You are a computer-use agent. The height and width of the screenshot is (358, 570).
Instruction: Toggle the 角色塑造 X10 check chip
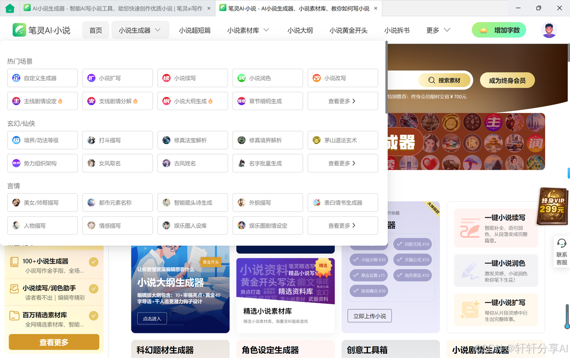point(412,275)
